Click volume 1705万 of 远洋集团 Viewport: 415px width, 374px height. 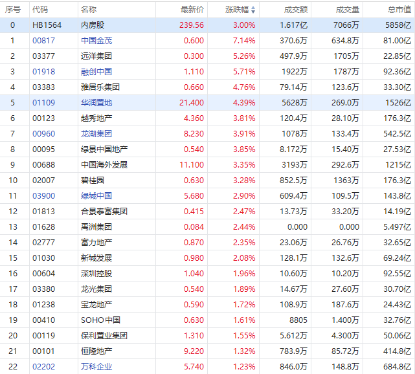click(x=346, y=56)
